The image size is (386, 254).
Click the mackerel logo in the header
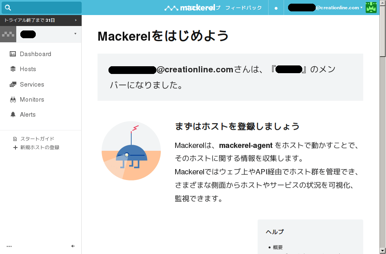(x=190, y=8)
